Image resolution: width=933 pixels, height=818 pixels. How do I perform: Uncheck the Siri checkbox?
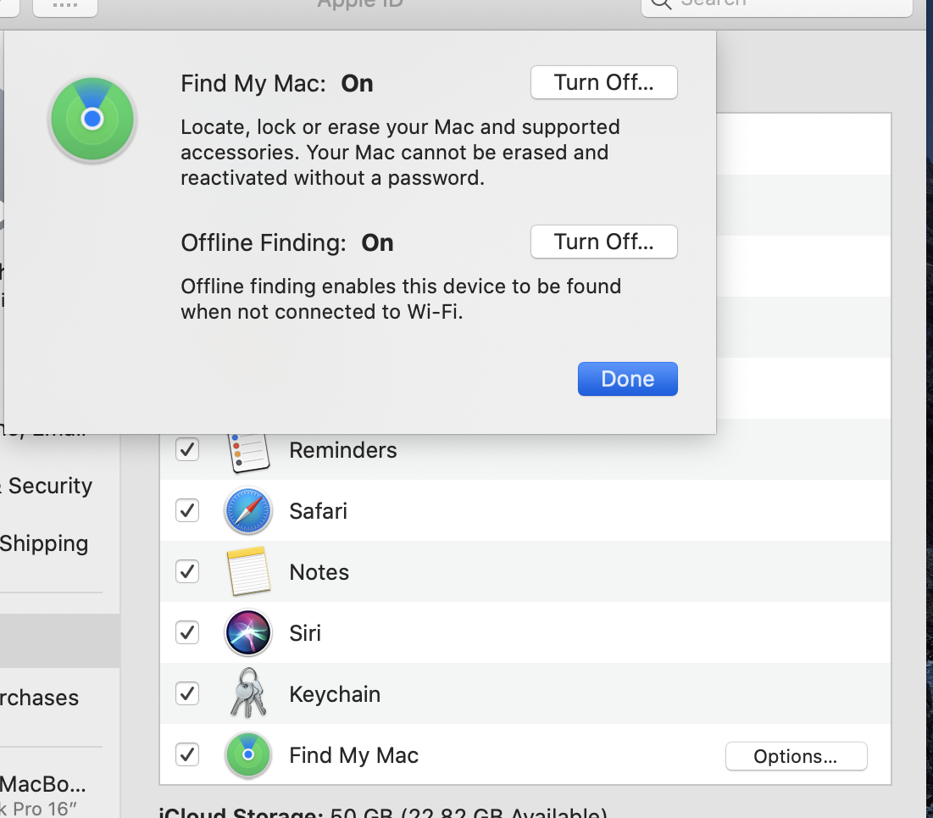(187, 632)
